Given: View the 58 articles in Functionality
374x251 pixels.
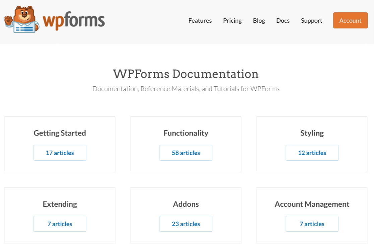Looking at the screenshot, I should coord(186,153).
